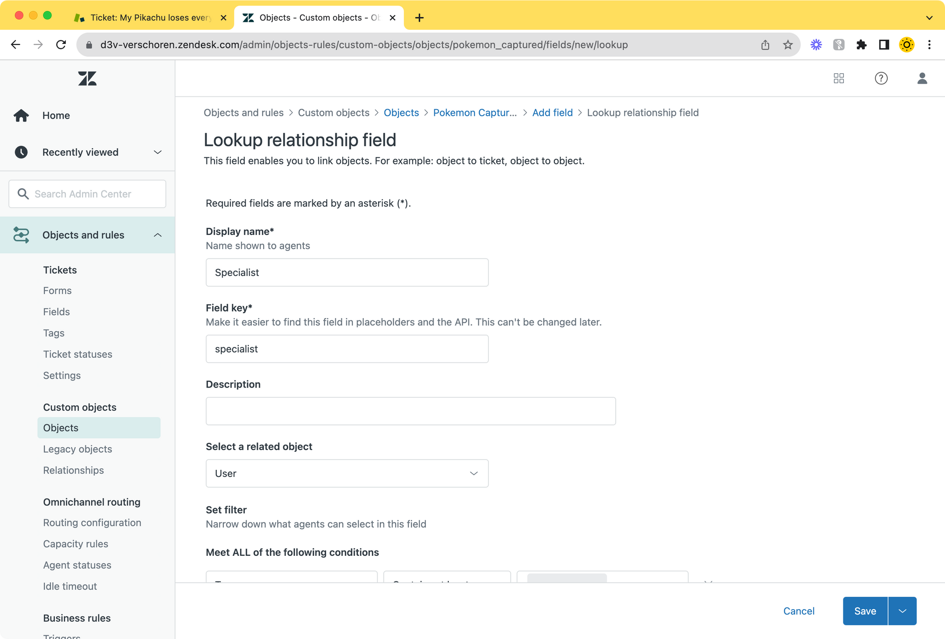
Task: Open the Select a related object dropdown
Action: [347, 474]
